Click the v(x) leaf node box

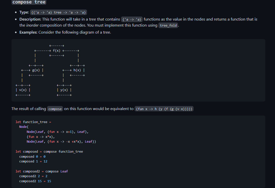click(23, 90)
